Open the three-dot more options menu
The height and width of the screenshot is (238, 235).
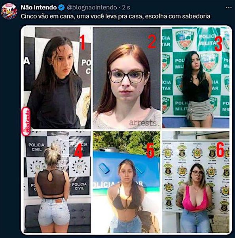pos(229,8)
